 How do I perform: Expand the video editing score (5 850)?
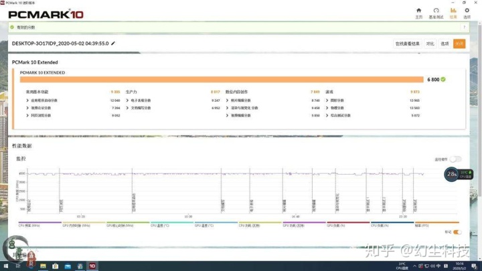[227, 116]
